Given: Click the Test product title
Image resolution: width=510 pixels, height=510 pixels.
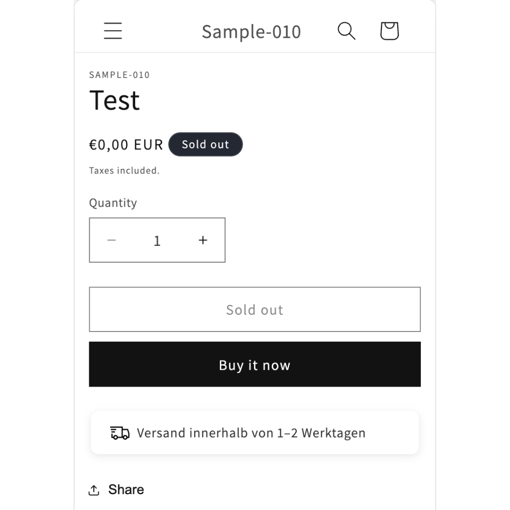Looking at the screenshot, I should 114,100.
